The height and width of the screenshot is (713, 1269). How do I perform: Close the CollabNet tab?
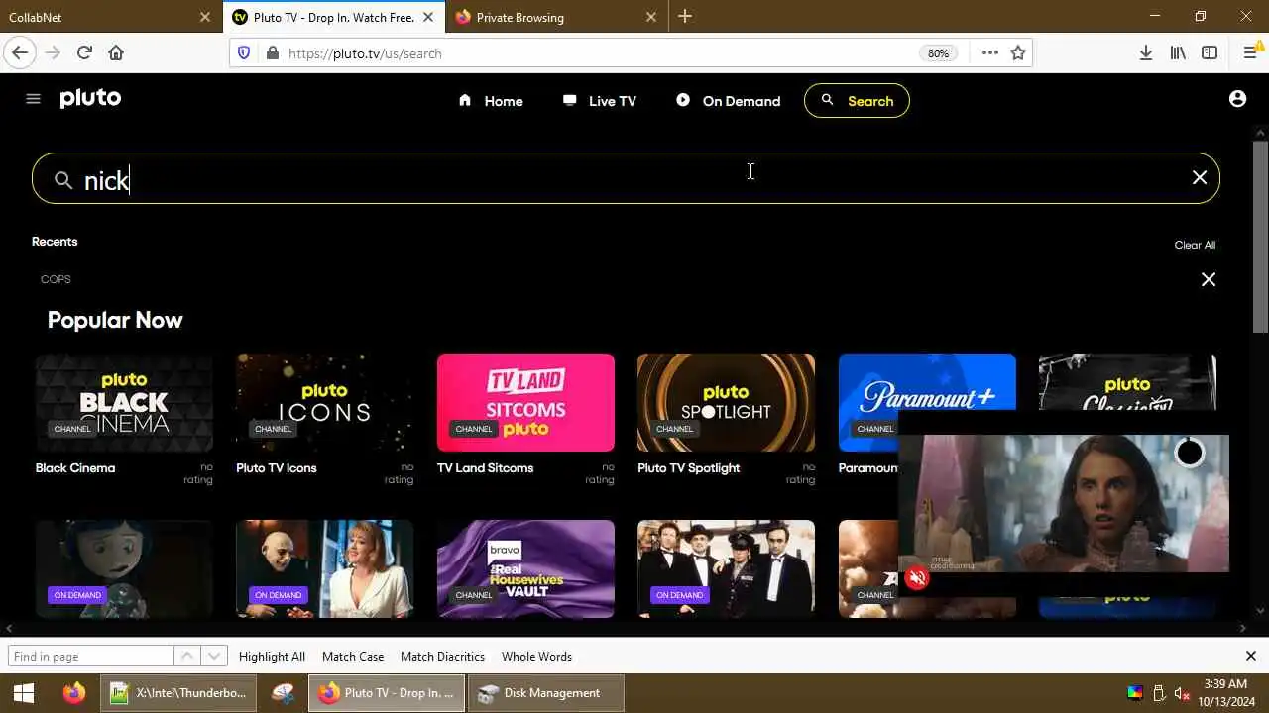point(205,17)
